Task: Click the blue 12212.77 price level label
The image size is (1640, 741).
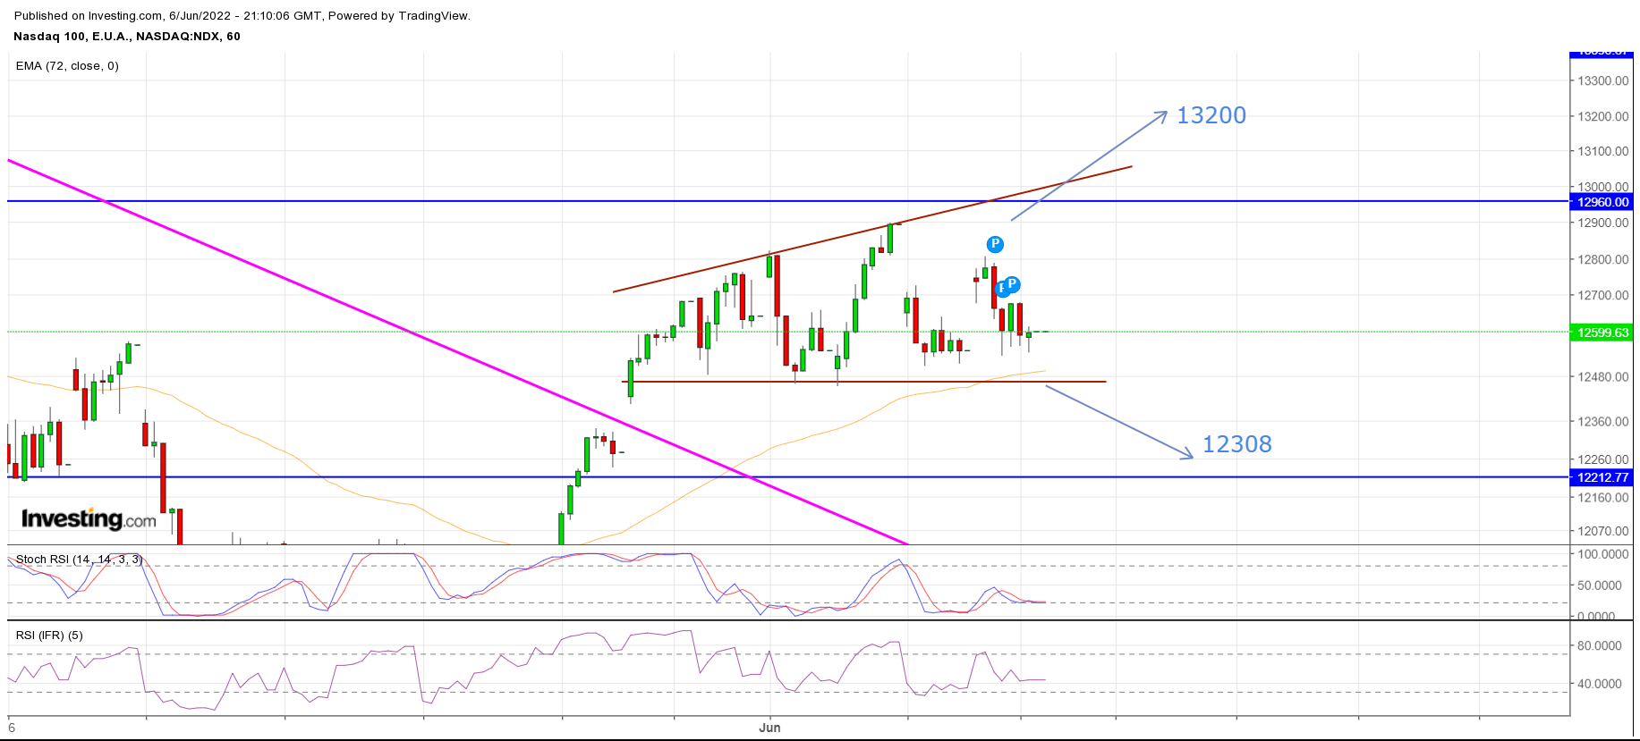Action: click(x=1602, y=477)
